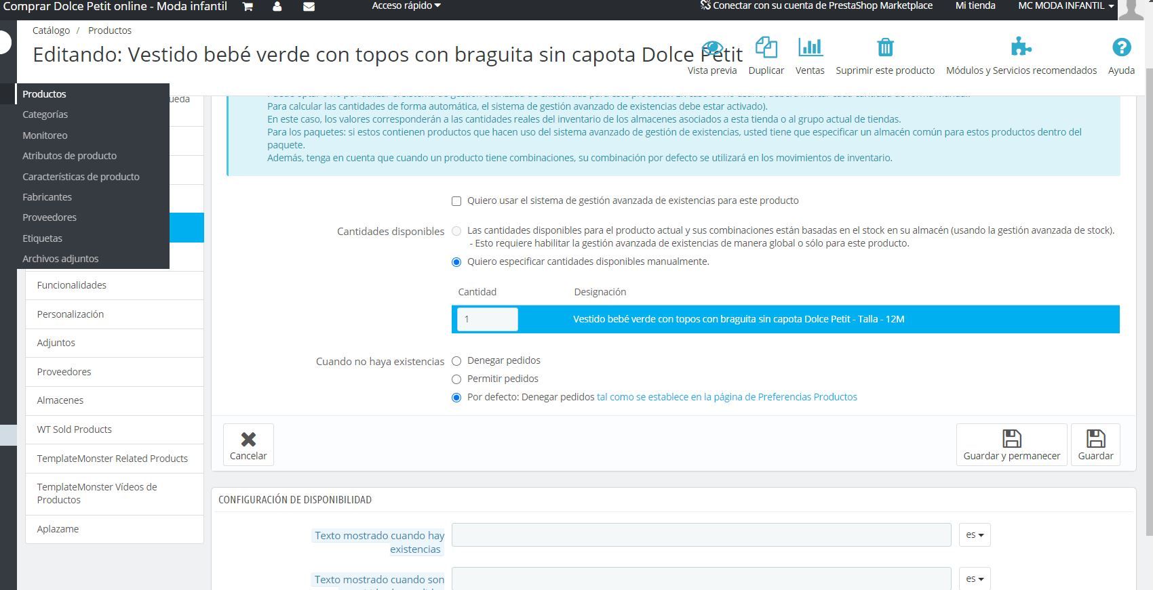Open Ventas bar chart icon

(x=810, y=47)
